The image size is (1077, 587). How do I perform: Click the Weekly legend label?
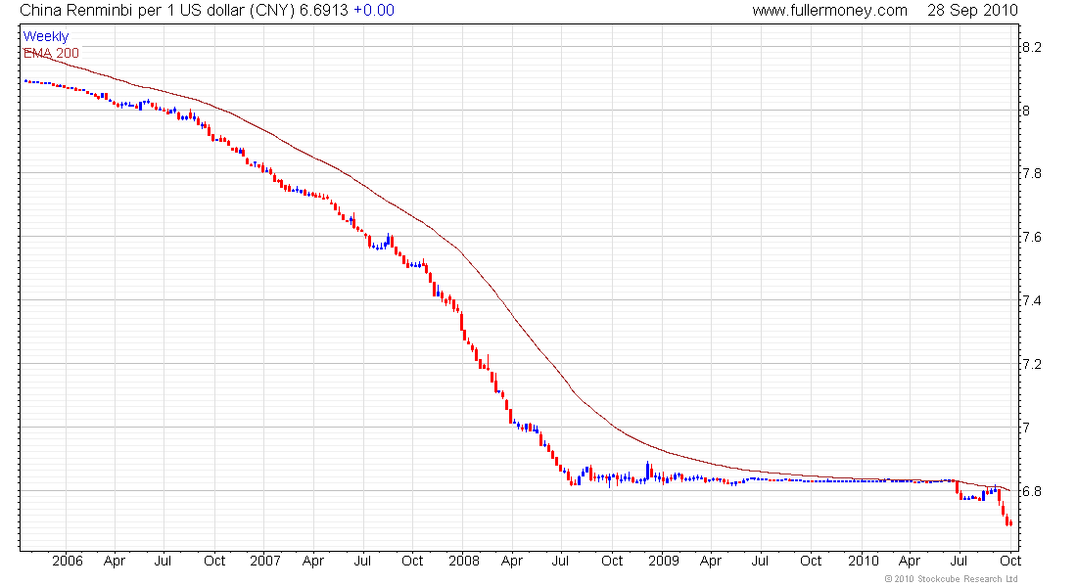click(46, 36)
